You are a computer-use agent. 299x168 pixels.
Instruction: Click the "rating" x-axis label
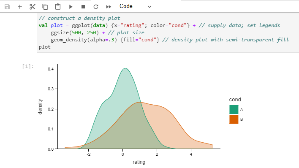click(139, 162)
